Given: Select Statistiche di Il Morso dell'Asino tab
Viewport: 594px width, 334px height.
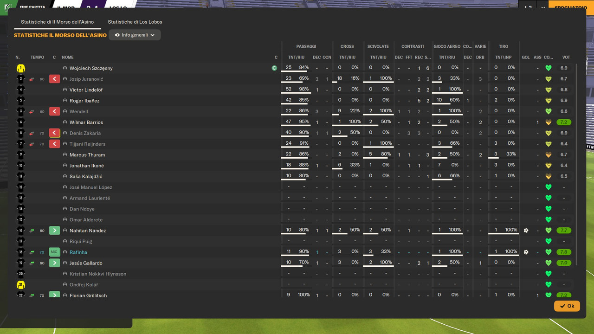Looking at the screenshot, I should (57, 22).
